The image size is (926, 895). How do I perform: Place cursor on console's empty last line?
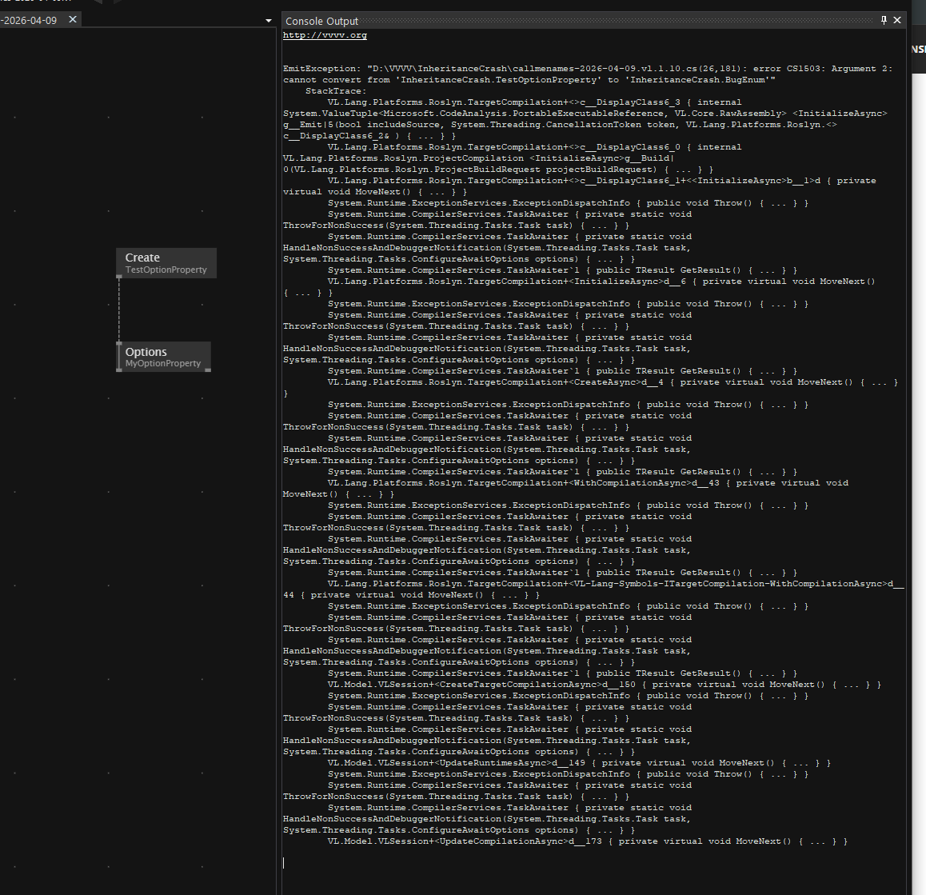480,862
